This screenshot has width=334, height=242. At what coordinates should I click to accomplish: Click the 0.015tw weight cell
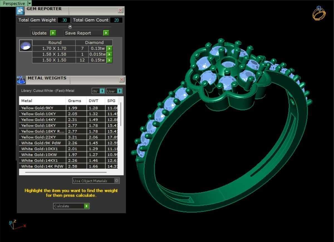(x=98, y=54)
